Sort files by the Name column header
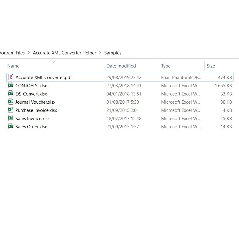This screenshot has height=239, width=239. pyautogui.click(x=13, y=66)
